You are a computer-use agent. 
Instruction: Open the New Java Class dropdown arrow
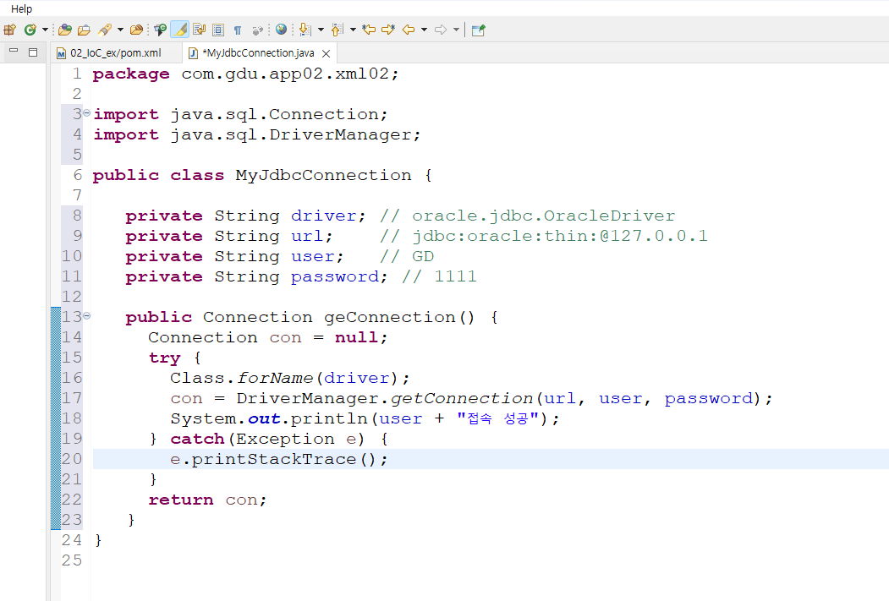point(45,30)
